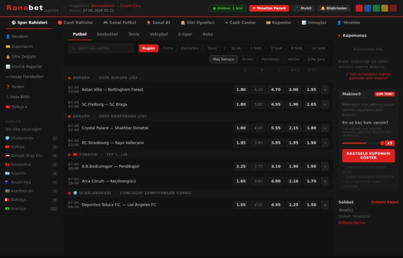Open Spor Bahisleri menu
The height and width of the screenshot is (258, 403).
click(29, 22)
